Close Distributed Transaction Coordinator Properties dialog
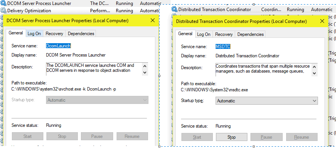Viewport: 336px width, 149px height. [x=322, y=21]
